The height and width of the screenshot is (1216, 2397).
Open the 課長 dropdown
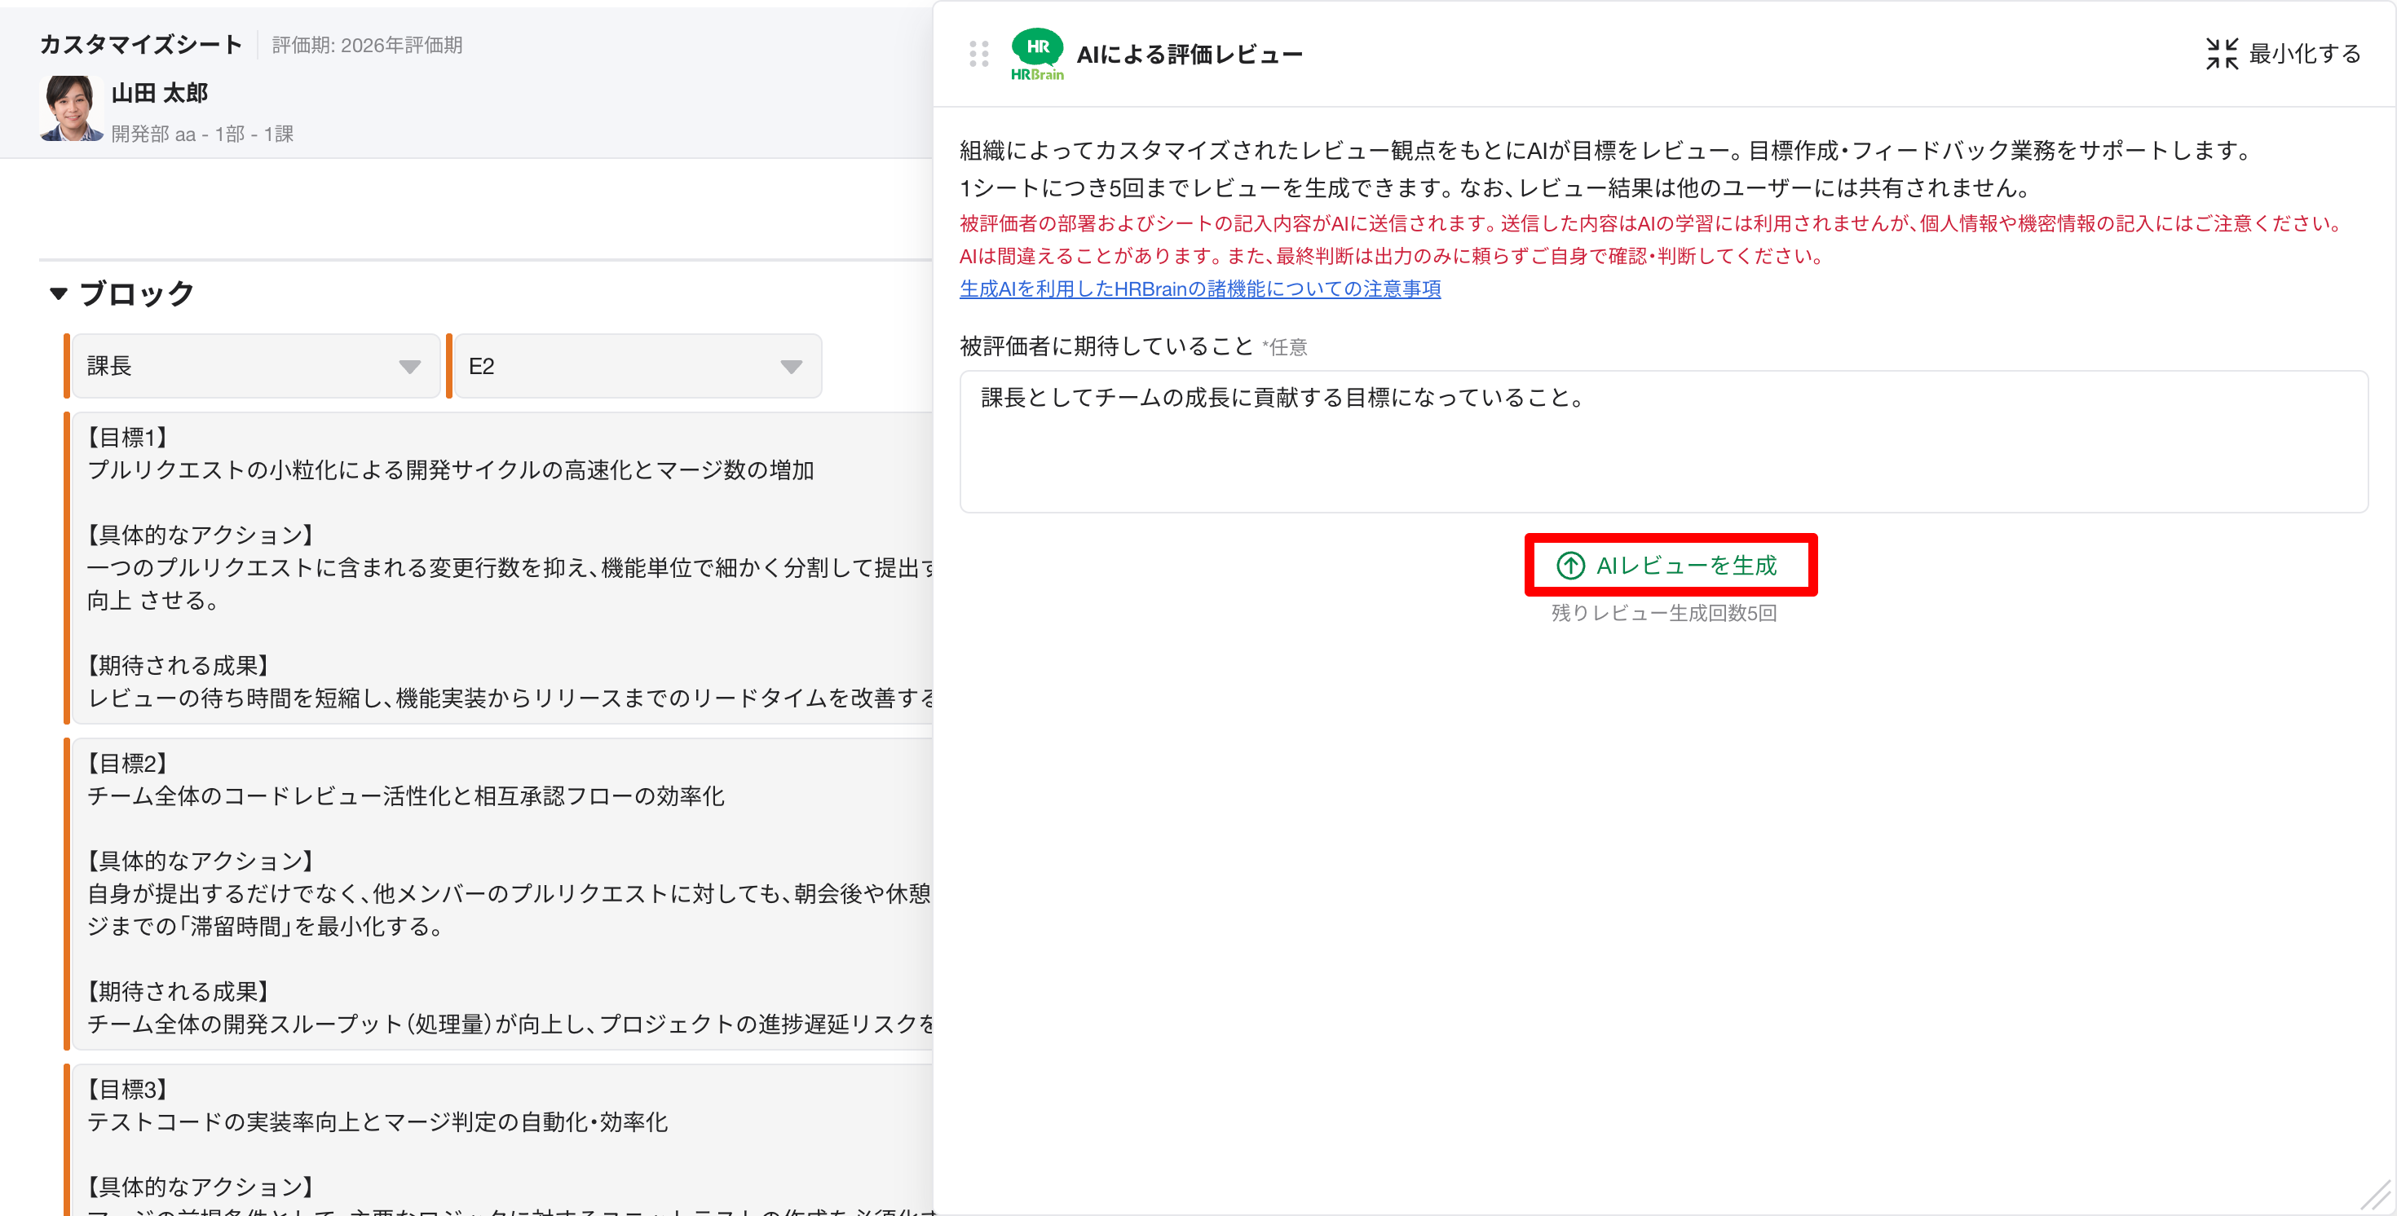pyautogui.click(x=254, y=367)
